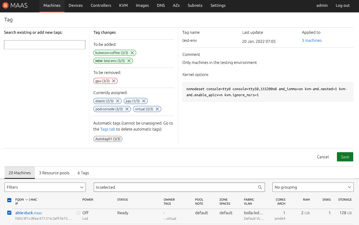Unassign elastic tag using its X
This screenshot has height=225, width=359.
click(118, 101)
